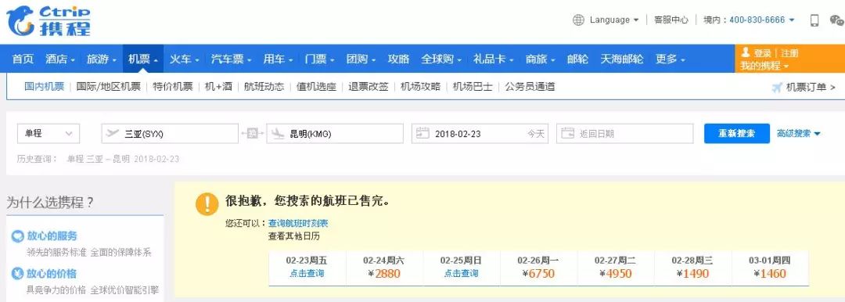This screenshot has width=845, height=302.
Task: Select 攻略 in the navigation bar
Action: 398,59
